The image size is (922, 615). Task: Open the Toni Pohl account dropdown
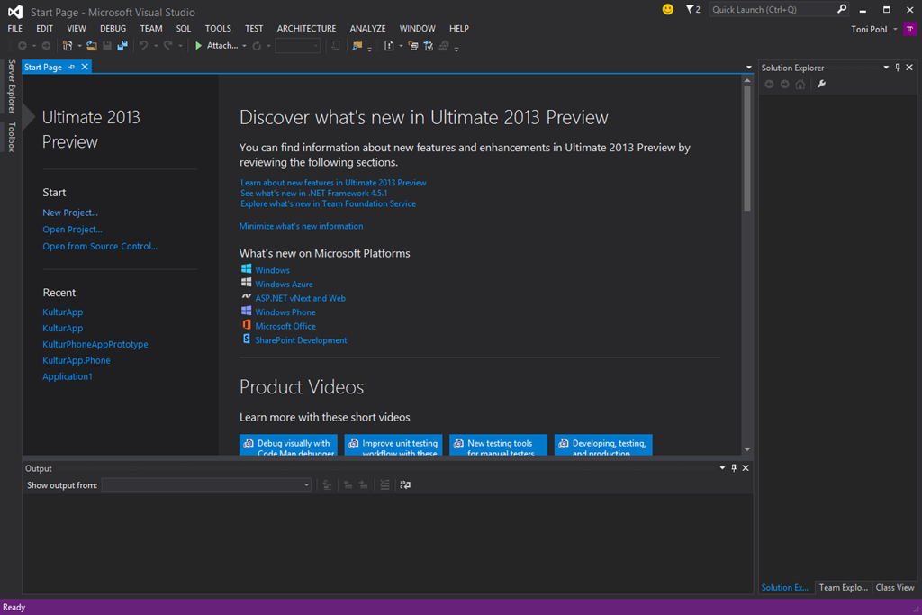pyautogui.click(x=895, y=29)
